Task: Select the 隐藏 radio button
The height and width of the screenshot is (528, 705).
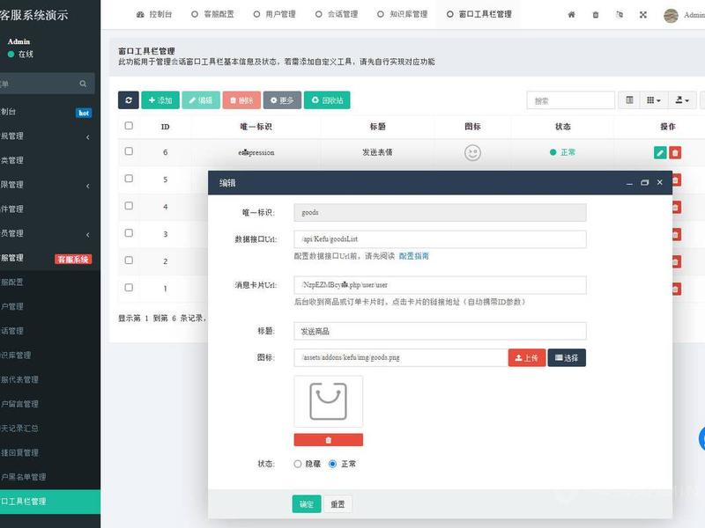Action: (x=298, y=464)
